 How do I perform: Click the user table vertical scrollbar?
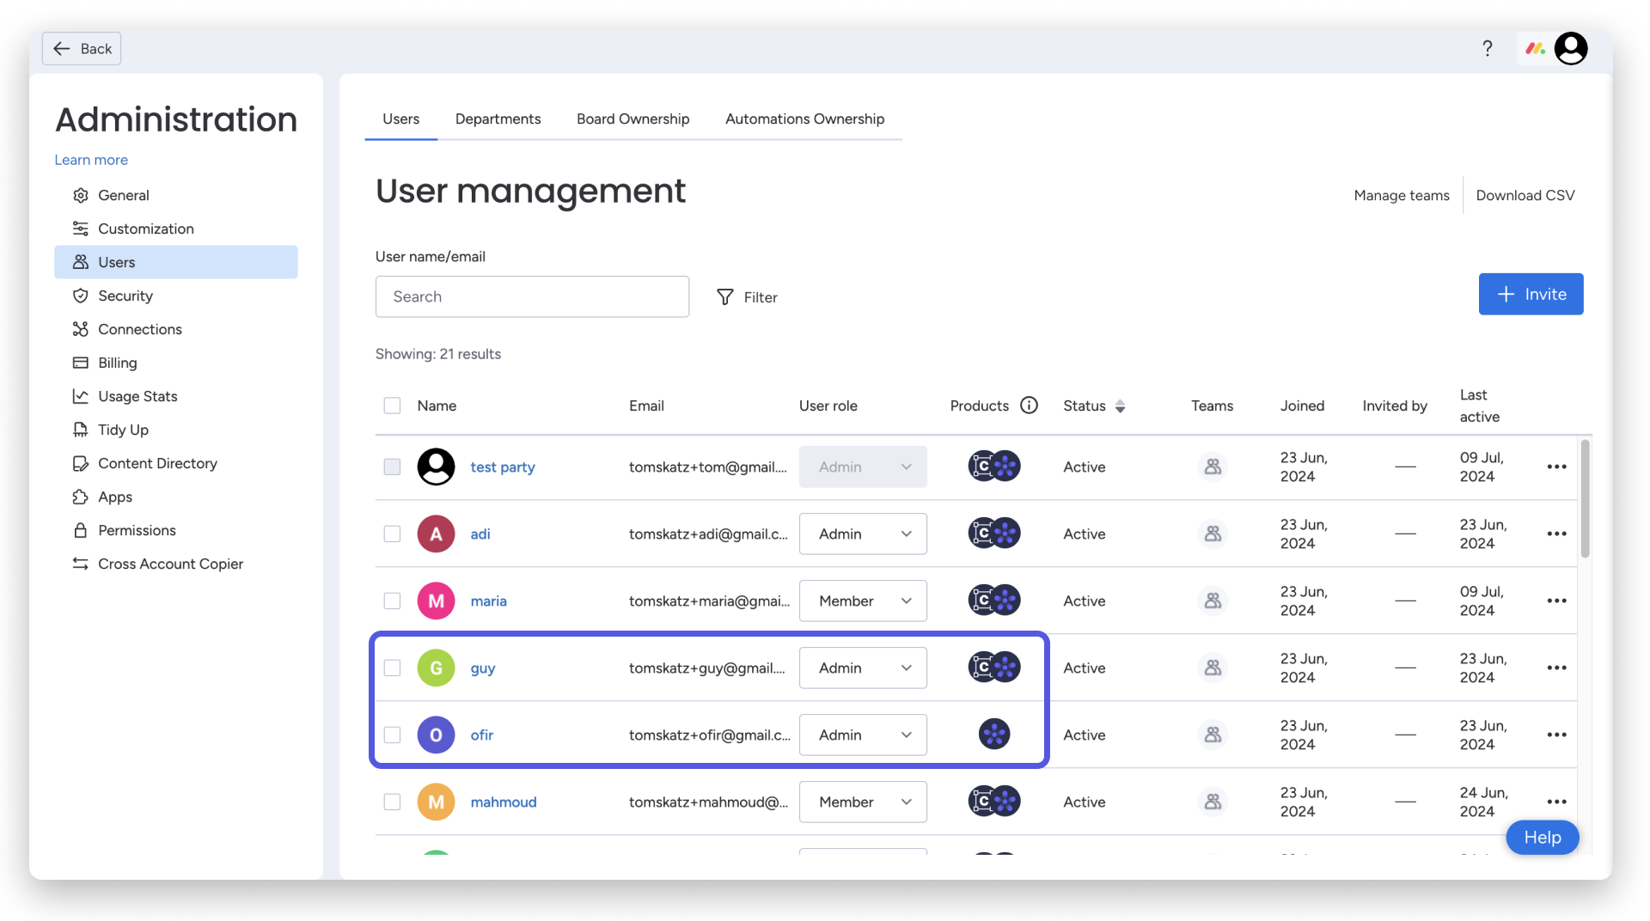pos(1585,498)
